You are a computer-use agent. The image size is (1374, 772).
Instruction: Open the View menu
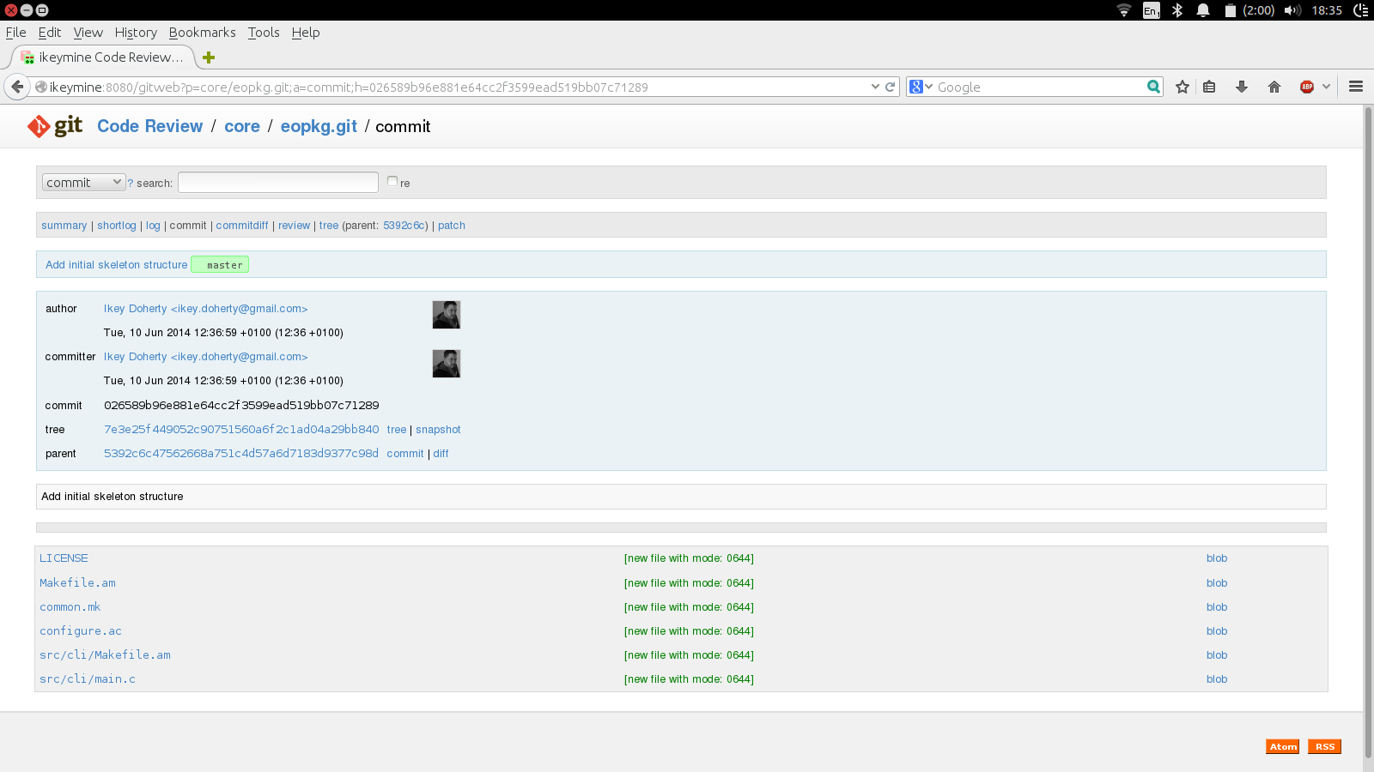click(x=88, y=33)
